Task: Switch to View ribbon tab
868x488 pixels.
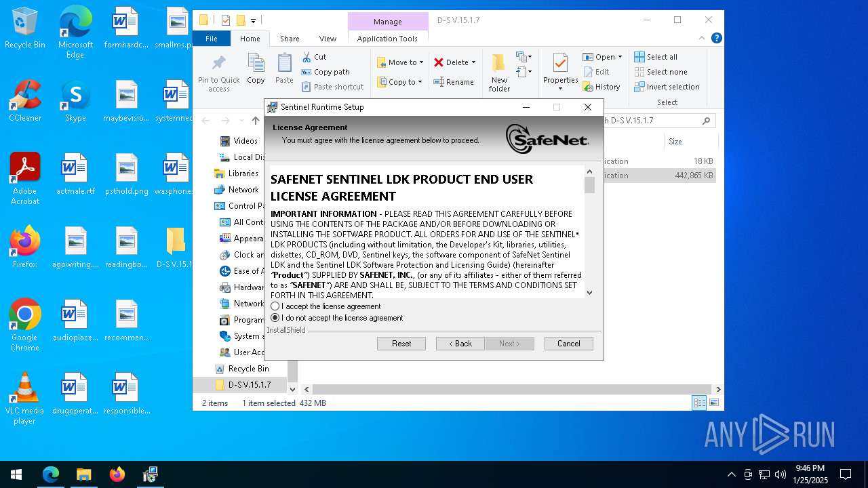Action: 328,39
